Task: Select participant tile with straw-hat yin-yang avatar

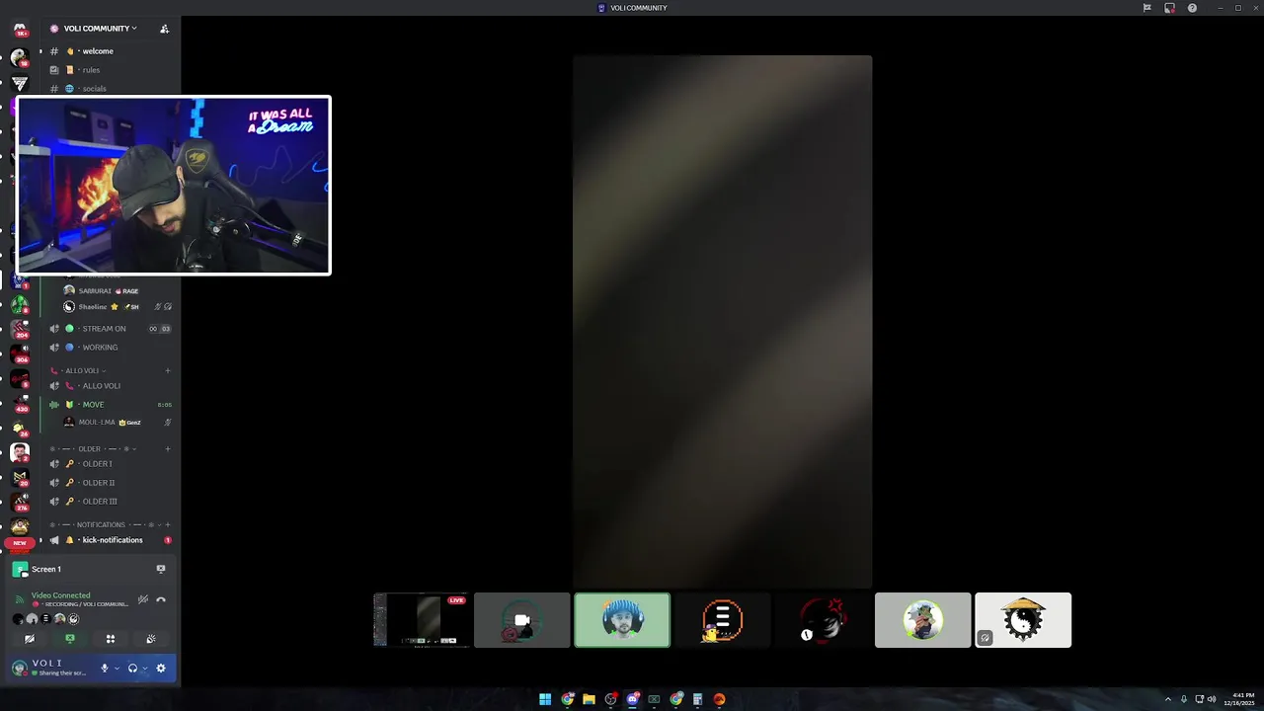Action: (1023, 620)
